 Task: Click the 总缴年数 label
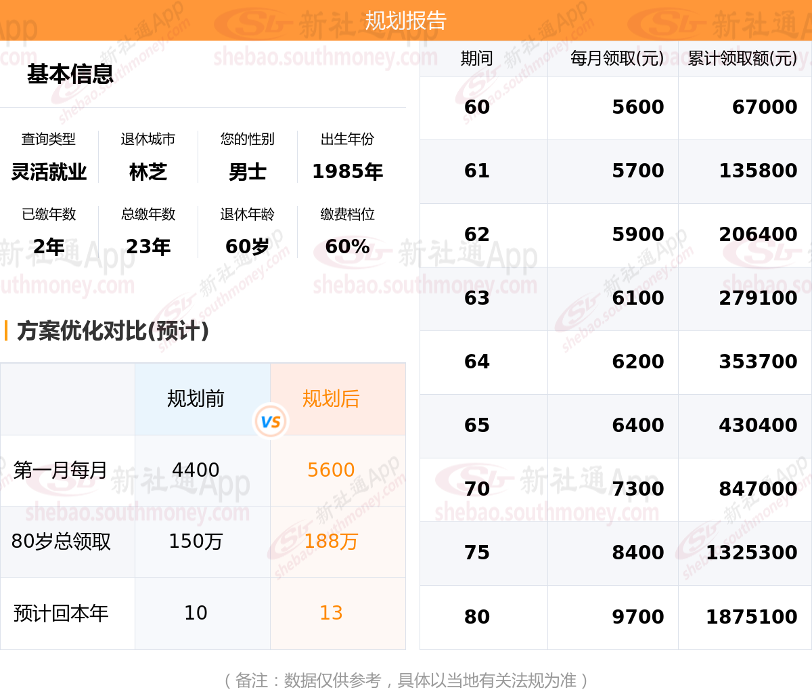pyautogui.click(x=148, y=214)
